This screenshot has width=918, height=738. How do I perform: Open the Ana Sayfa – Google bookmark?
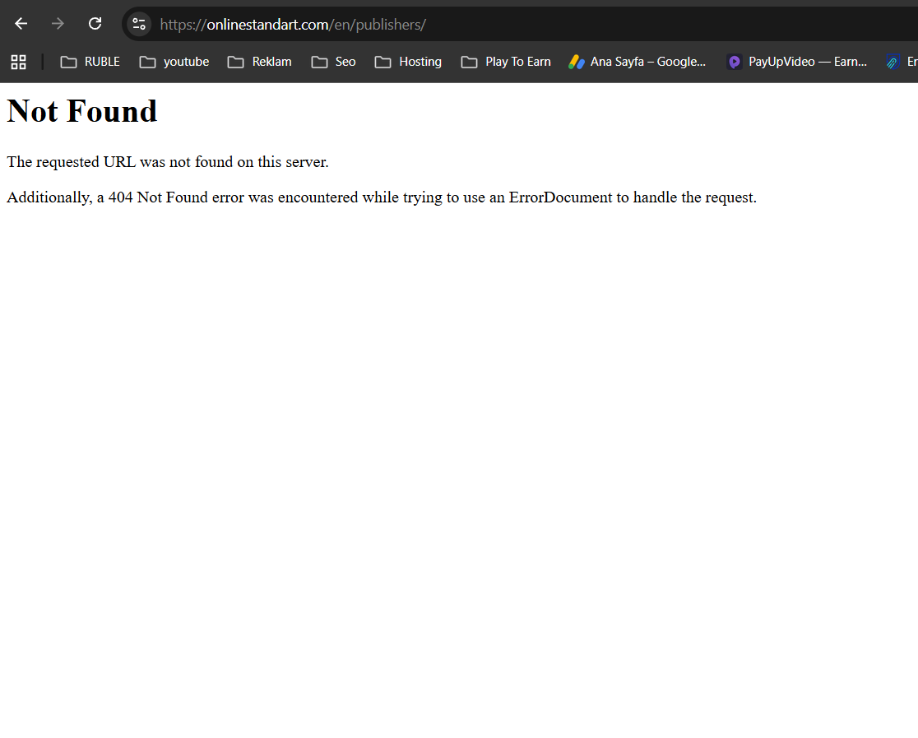tap(637, 62)
